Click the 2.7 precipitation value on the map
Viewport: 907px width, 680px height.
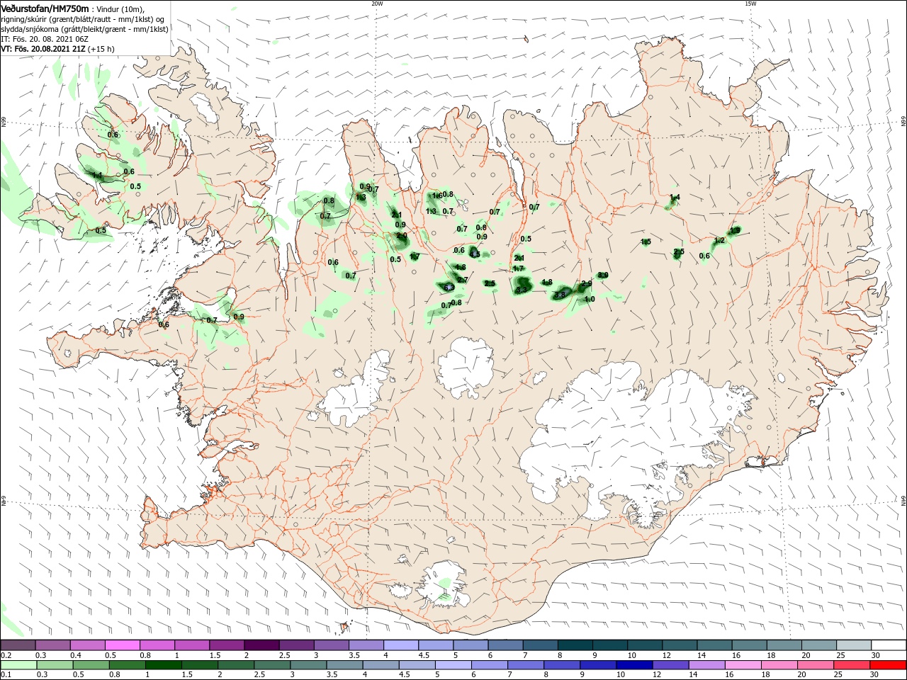(x=463, y=280)
